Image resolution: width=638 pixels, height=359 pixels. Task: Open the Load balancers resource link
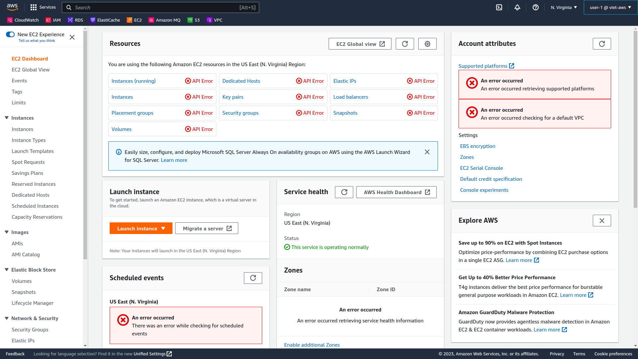351,97
